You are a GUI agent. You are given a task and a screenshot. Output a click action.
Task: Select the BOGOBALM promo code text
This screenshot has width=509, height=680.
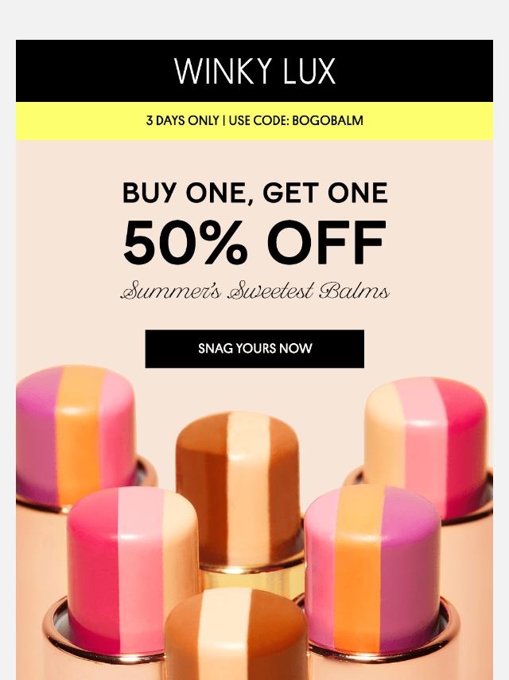click(x=328, y=120)
